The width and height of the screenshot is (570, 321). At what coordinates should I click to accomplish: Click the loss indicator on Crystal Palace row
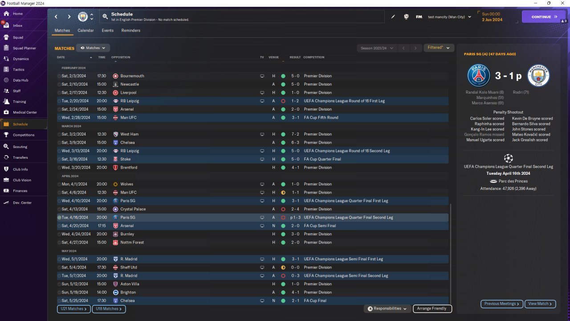[x=283, y=209]
